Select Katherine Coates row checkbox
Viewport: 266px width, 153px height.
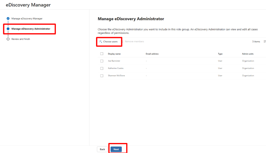click(102, 68)
